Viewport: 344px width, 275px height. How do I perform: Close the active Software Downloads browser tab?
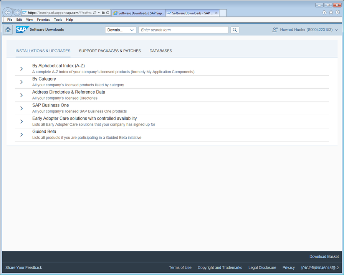pyautogui.click(x=217, y=13)
